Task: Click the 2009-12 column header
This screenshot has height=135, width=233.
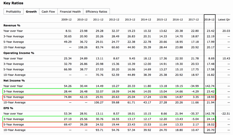Action: pyautogui.click(x=66, y=20)
